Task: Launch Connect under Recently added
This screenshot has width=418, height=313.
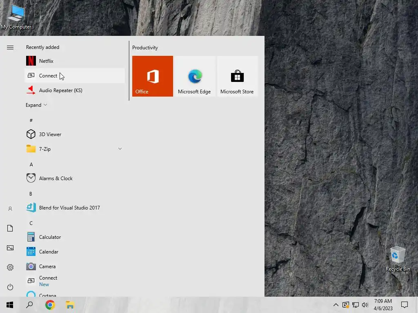Action: [75, 75]
